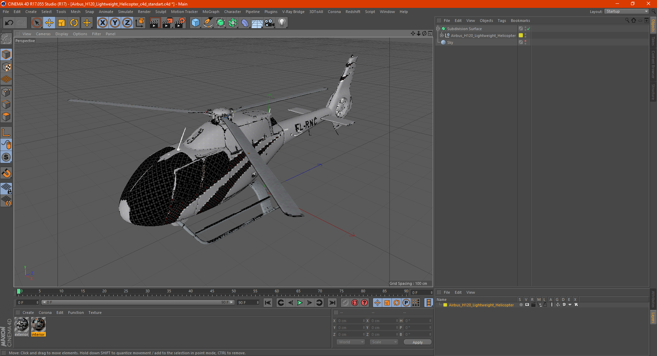Activate the Rotate tool in top toolbar
657x356 pixels.
tap(74, 23)
